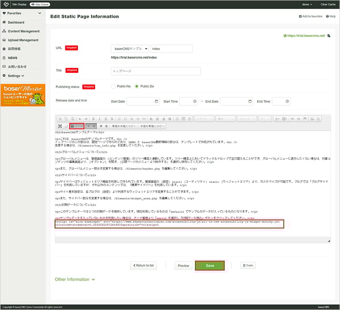The image size is (340, 310).
Task: Open Start Date calendar picker
Action: point(157,101)
